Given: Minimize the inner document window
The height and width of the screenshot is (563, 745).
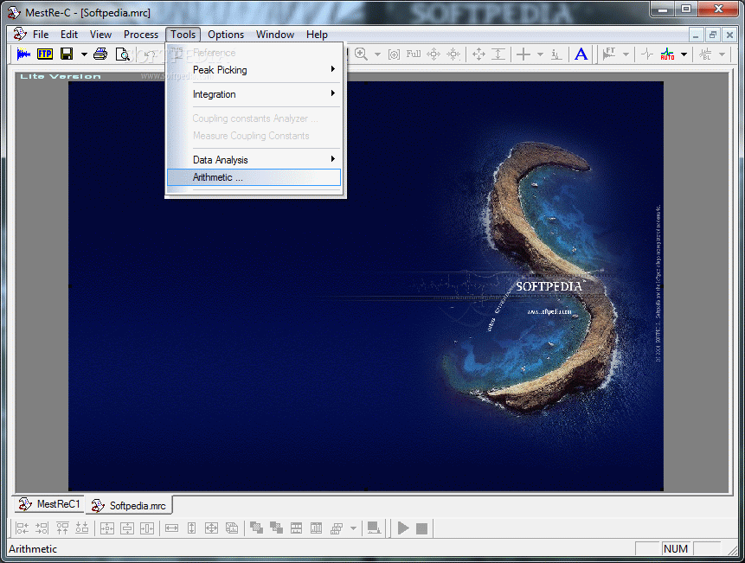Looking at the screenshot, I should (x=696, y=35).
